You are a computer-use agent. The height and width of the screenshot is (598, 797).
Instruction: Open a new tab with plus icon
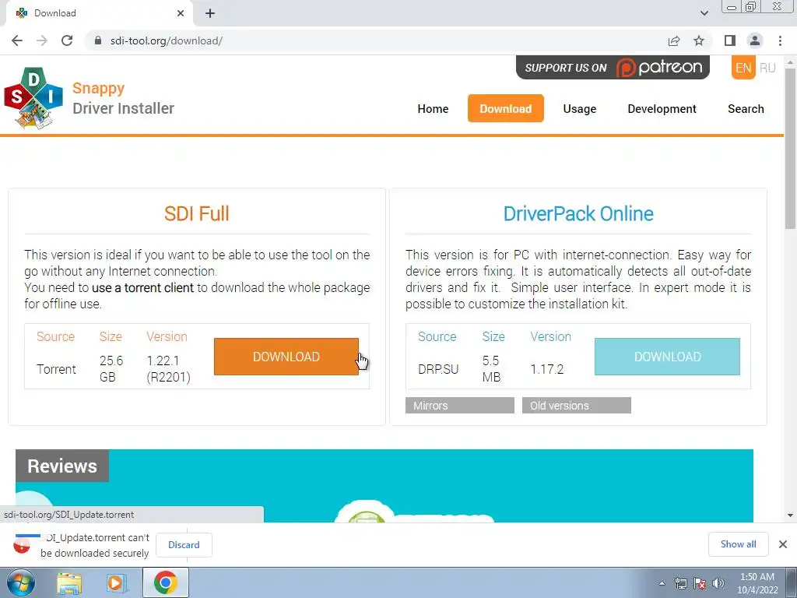pos(210,14)
